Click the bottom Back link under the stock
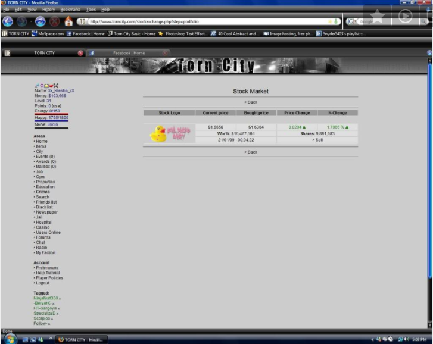This screenshot has width=433, height=344. point(251,152)
